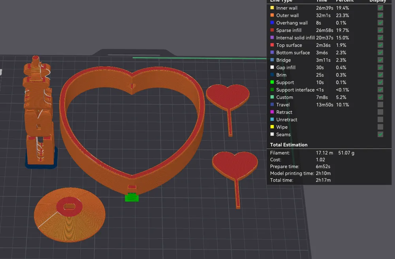Disable the Brim display checkbox
Image resolution: width=395 pixels, height=259 pixels.
click(x=380, y=75)
